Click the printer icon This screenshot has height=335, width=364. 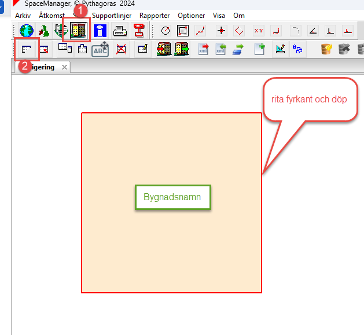click(120, 31)
